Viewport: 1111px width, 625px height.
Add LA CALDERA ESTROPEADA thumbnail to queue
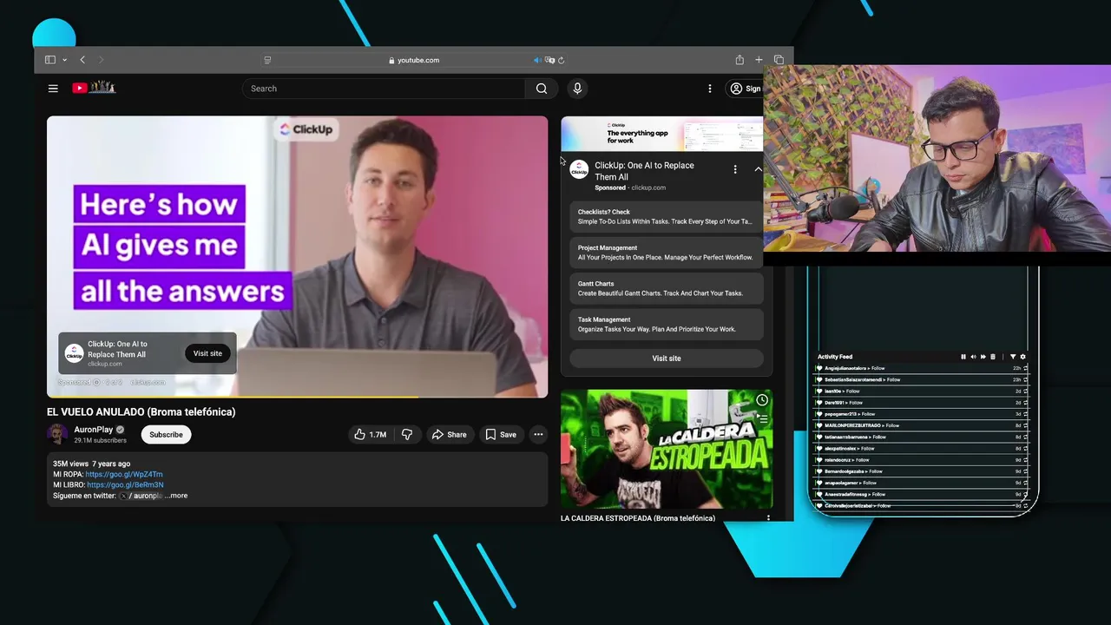[761, 418]
